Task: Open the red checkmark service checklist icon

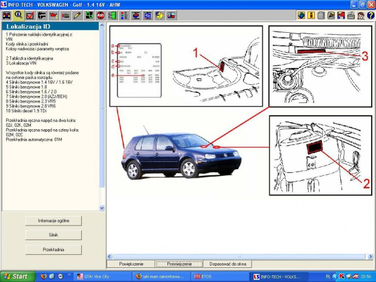Action: pyautogui.click(x=30, y=16)
